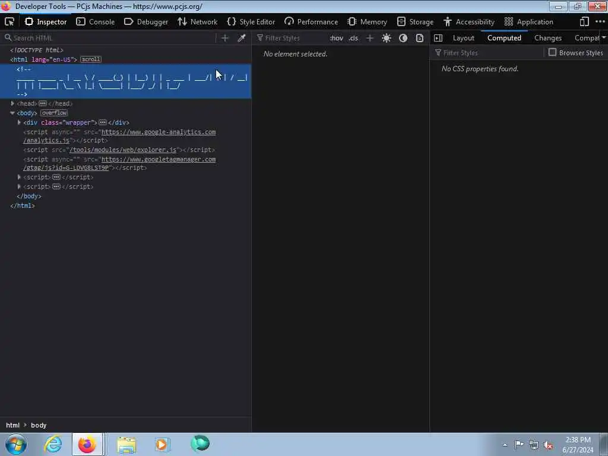Toggle the :hov pseudo-class panel
The width and height of the screenshot is (608, 456).
[x=337, y=38]
